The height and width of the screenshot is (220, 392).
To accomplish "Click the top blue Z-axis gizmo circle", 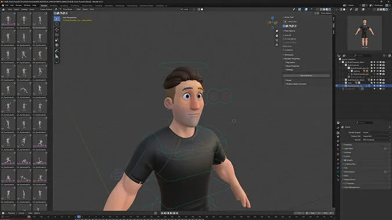I will pos(273,18).
